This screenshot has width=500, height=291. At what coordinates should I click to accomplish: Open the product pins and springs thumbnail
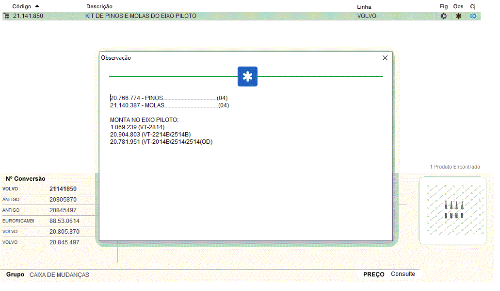(x=452, y=210)
